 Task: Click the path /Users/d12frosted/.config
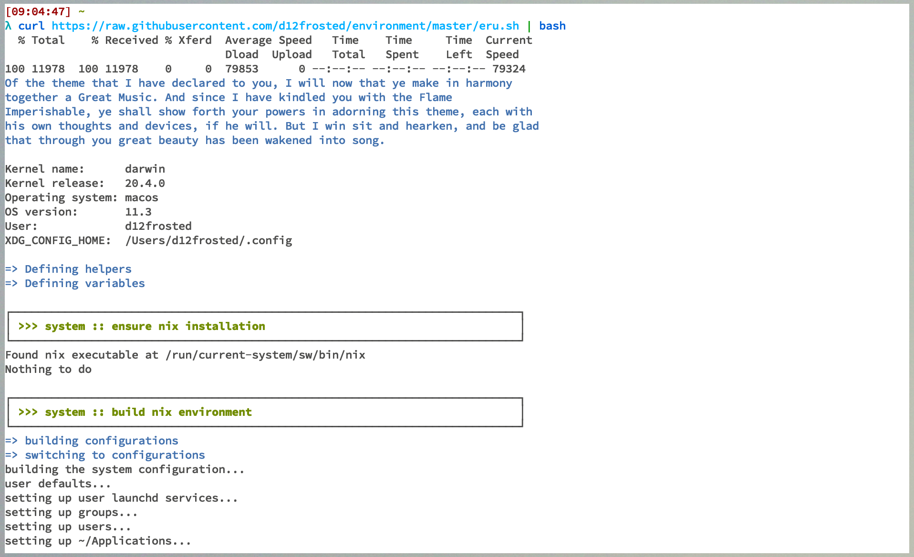click(208, 241)
